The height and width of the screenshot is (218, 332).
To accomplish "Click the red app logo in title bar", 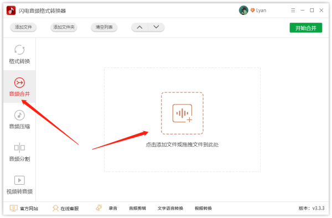I will pyautogui.click(x=11, y=11).
